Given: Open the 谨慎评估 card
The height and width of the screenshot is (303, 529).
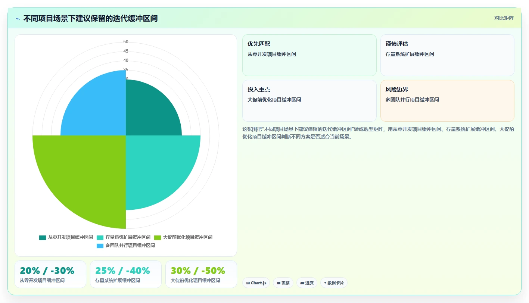Looking at the screenshot, I should point(447,55).
